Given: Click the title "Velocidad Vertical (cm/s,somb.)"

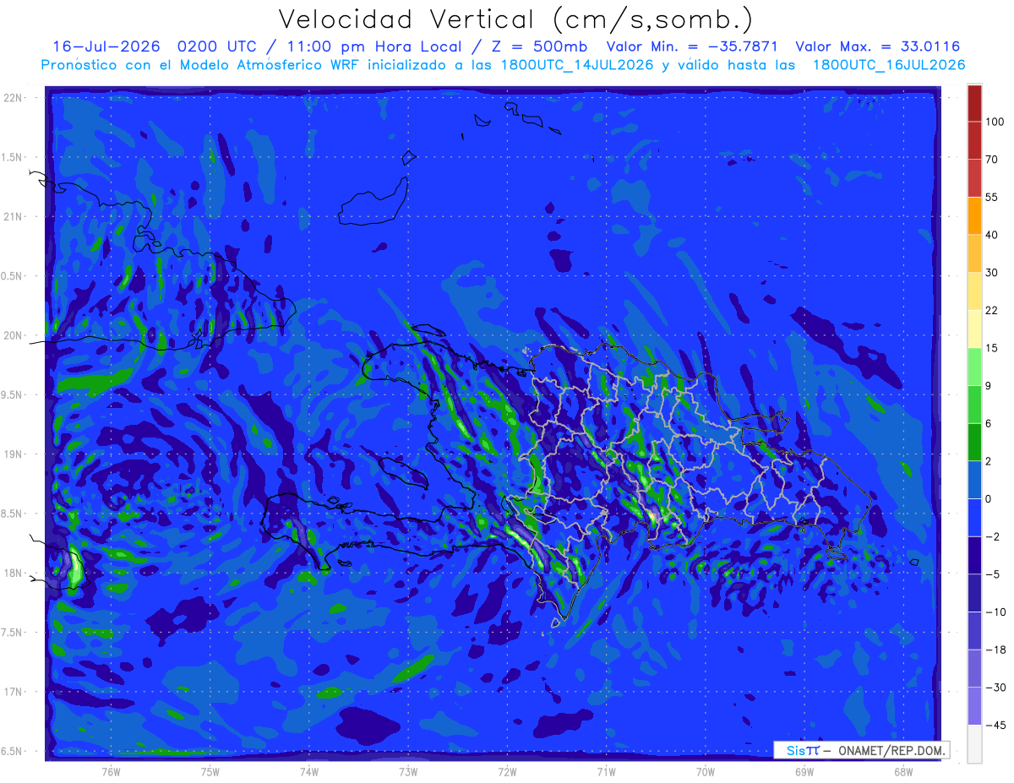Looking at the screenshot, I should (515, 19).
